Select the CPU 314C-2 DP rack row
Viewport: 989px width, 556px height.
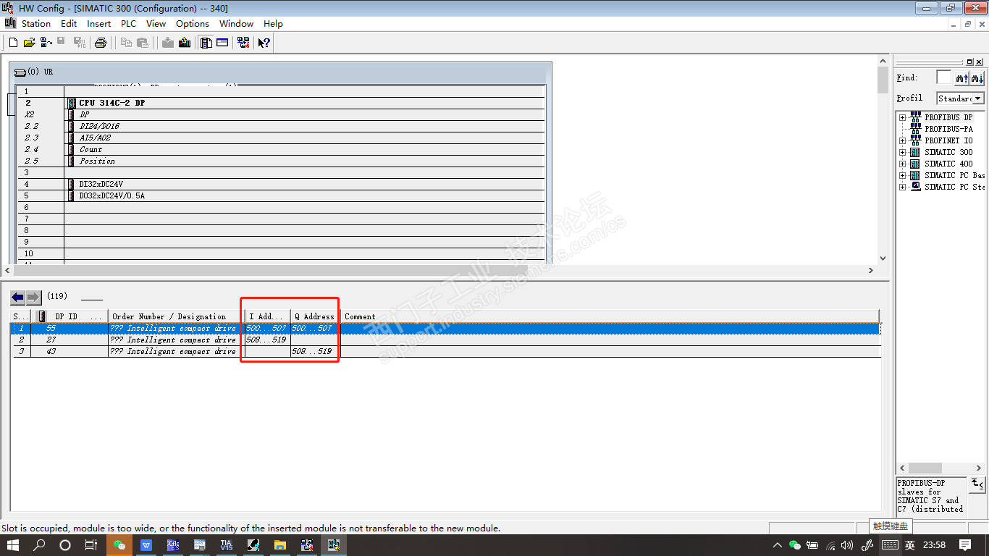[x=281, y=103]
